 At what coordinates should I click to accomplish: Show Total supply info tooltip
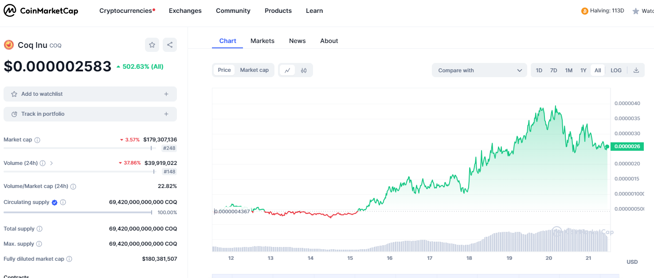[x=39, y=229]
